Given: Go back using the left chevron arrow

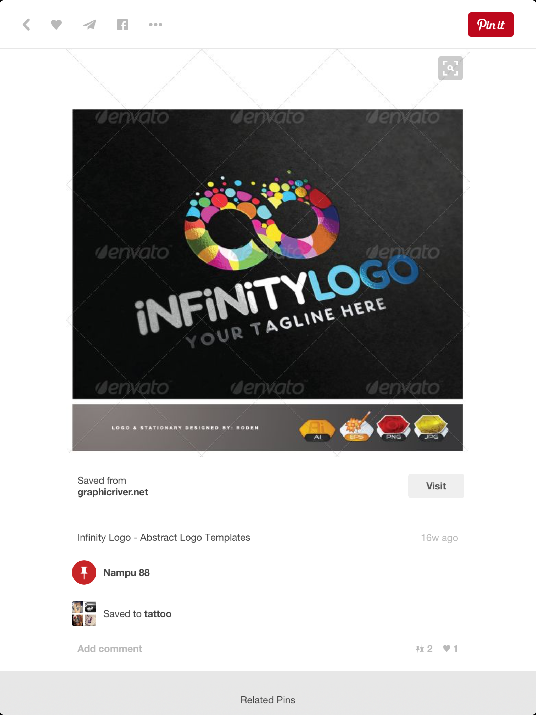Looking at the screenshot, I should click(x=26, y=25).
